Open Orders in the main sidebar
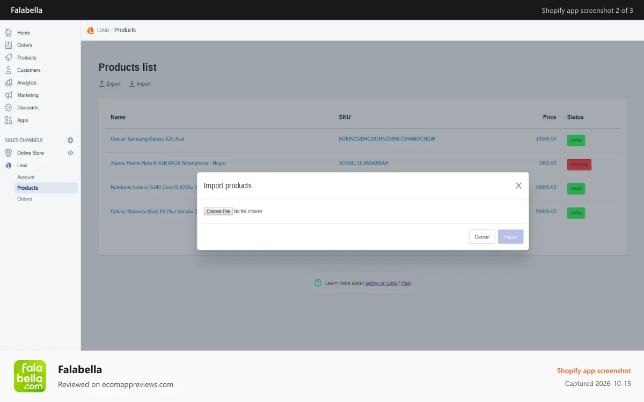This screenshot has height=402, width=644. 25,45
